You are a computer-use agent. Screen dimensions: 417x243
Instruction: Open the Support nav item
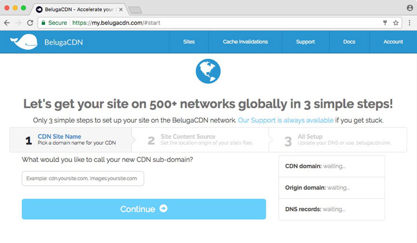coord(305,42)
